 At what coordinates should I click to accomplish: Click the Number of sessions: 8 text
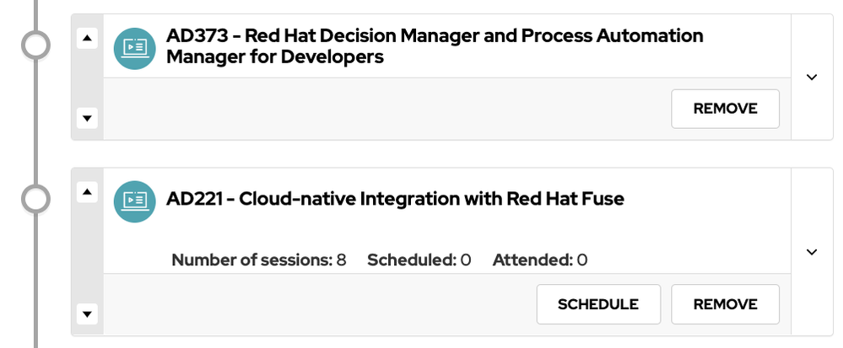point(259,260)
